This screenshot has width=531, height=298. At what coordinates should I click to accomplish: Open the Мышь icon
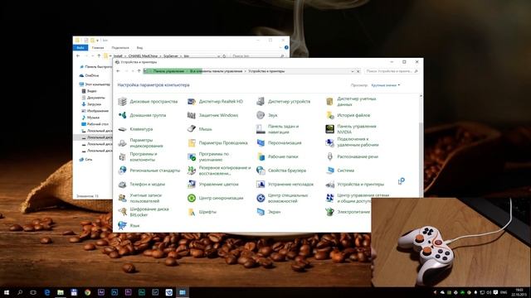(x=192, y=129)
